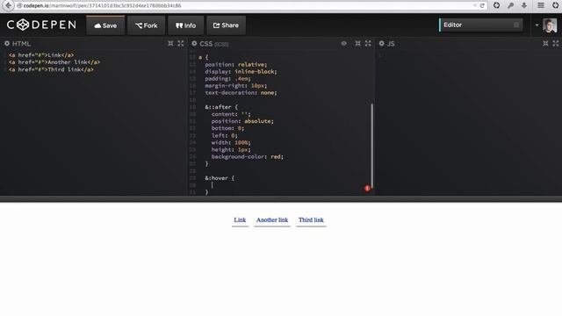Screen dimensions: 562x316
Task: Toggle compiled CSS view with eye icon
Action: tap(344, 43)
